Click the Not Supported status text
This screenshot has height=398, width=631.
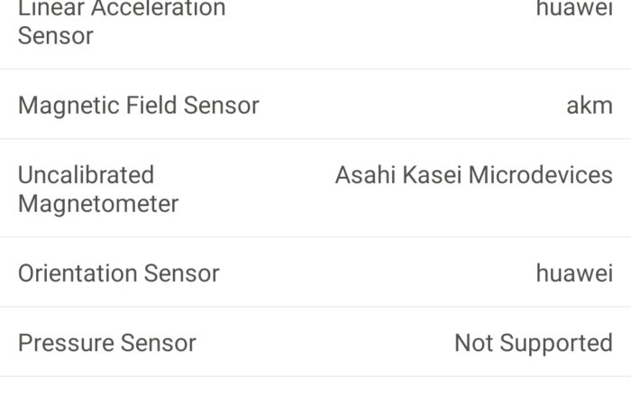533,343
